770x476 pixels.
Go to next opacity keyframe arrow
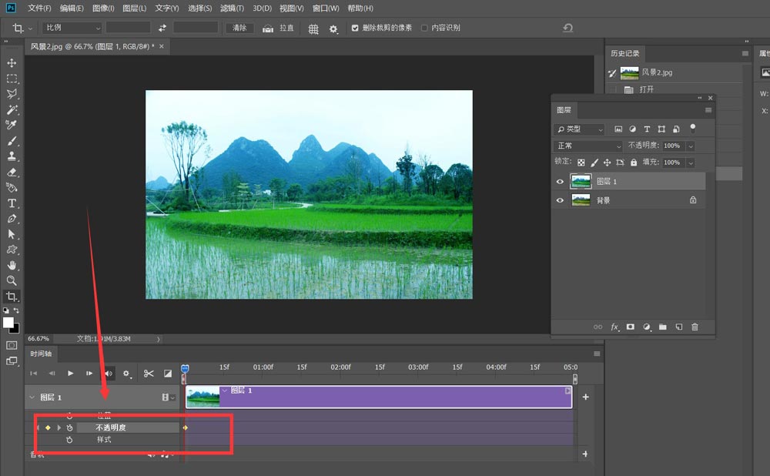tap(59, 427)
